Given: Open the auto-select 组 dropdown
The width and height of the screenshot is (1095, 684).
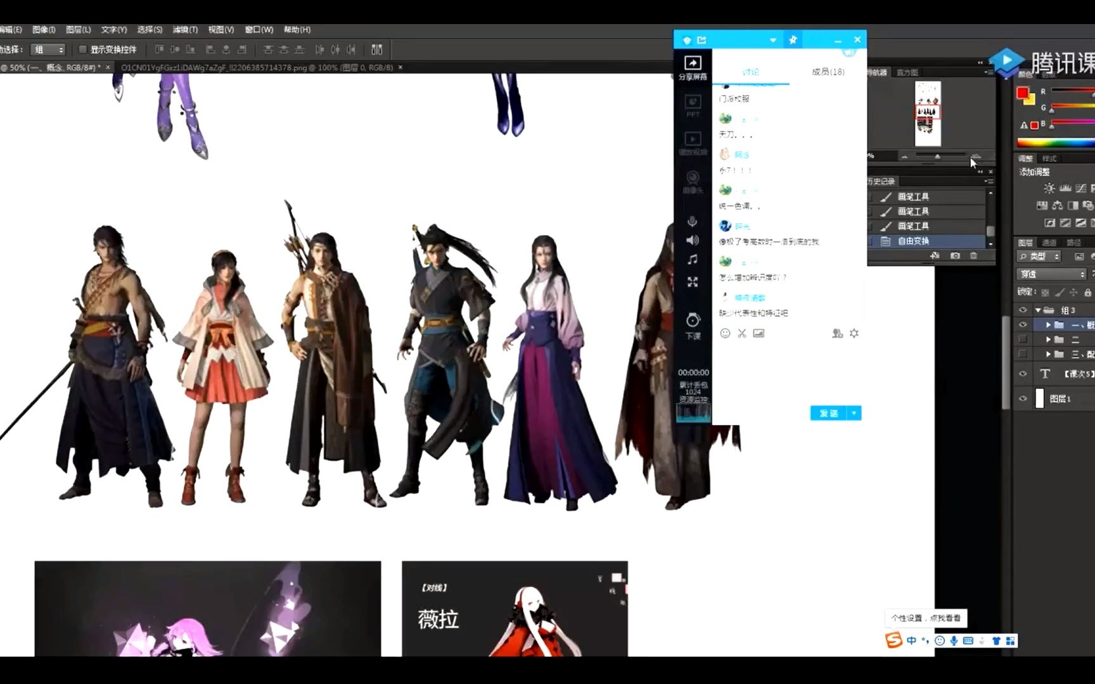Looking at the screenshot, I should click(x=49, y=49).
